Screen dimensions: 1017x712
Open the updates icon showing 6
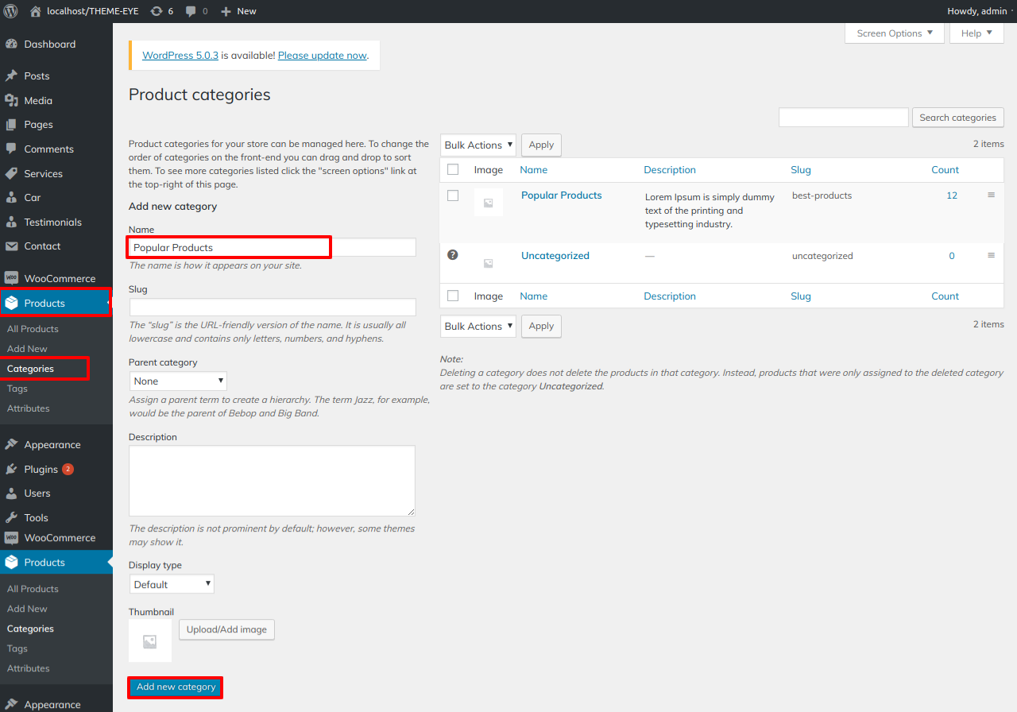pyautogui.click(x=157, y=11)
